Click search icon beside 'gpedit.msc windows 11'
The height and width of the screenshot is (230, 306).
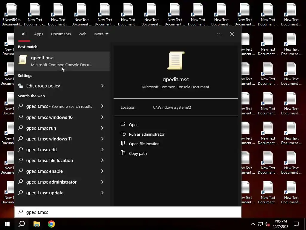tap(21, 138)
